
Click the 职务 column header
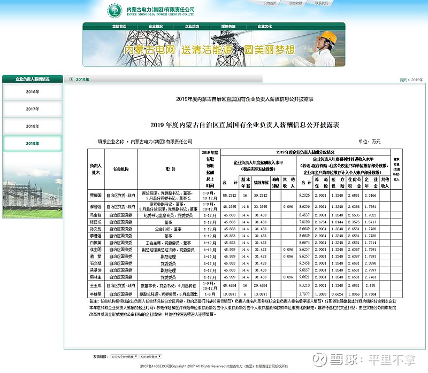click(169, 169)
